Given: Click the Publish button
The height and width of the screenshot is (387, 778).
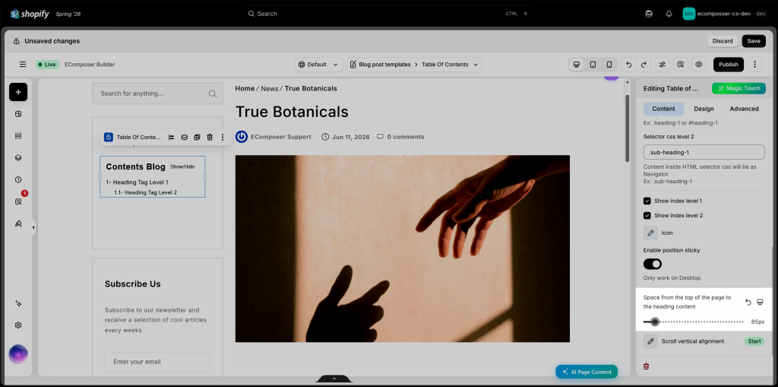Looking at the screenshot, I should click(x=729, y=65).
